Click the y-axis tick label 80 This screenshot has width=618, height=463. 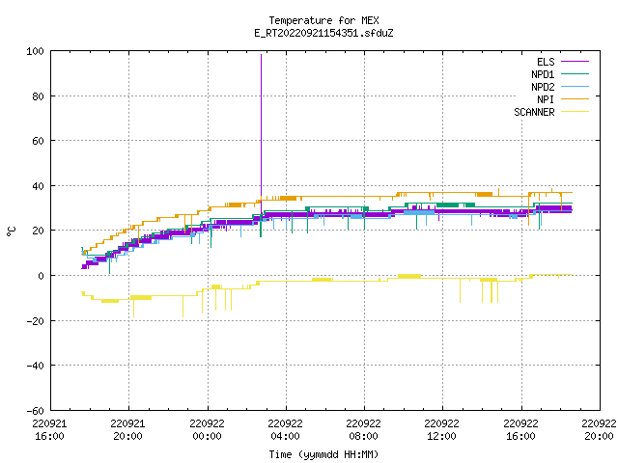pyautogui.click(x=38, y=96)
